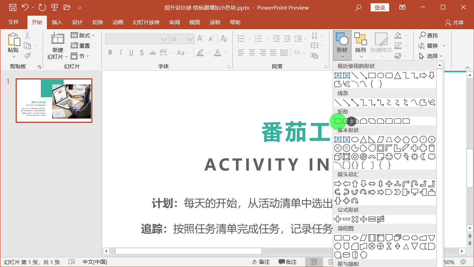
Task: Open the 排列 arrange dropdown
Action: tap(360, 45)
